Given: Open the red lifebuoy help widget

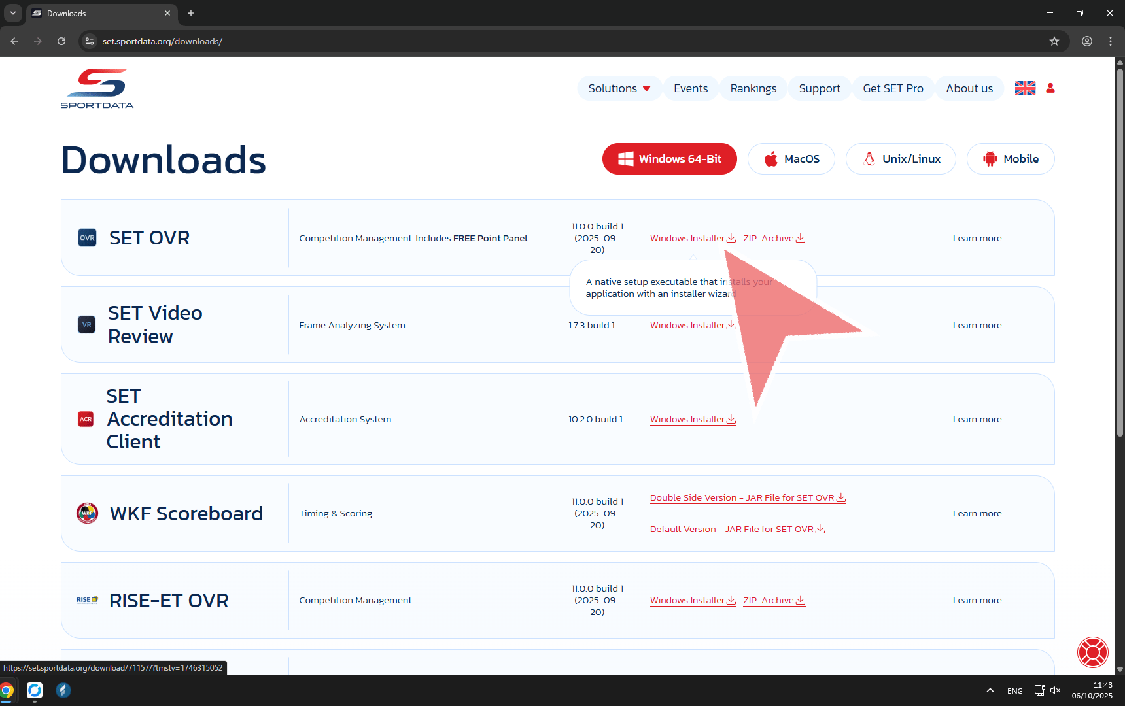Looking at the screenshot, I should pyautogui.click(x=1092, y=652).
